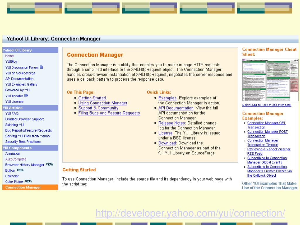Open YUI on Sourceforge link
This screenshot has height=225, width=300.
coord(20,73)
